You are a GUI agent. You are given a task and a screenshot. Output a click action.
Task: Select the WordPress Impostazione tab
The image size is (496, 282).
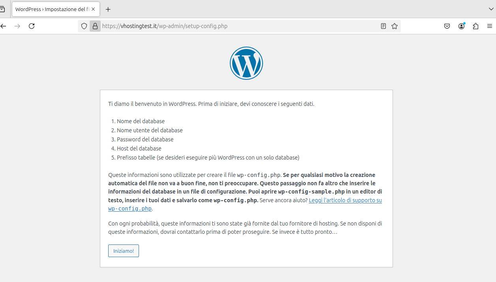point(51,9)
